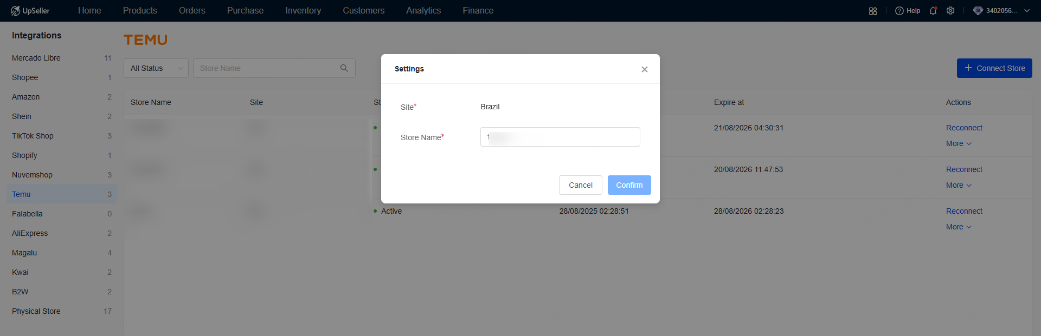This screenshot has width=1041, height=336.
Task: Click the Brazil site value
Action: [490, 107]
